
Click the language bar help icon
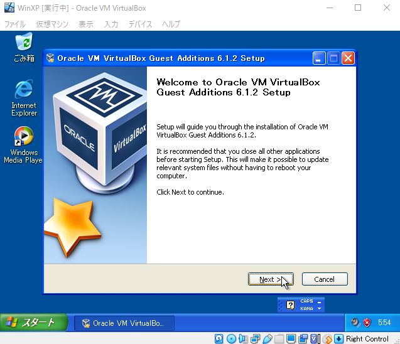(x=290, y=305)
